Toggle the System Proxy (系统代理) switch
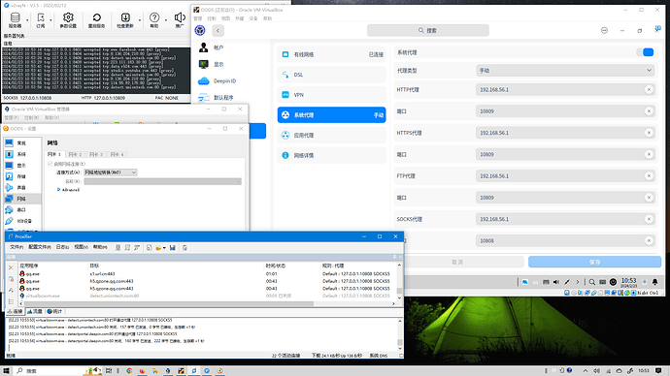Image resolution: width=670 pixels, height=376 pixels. tap(645, 52)
